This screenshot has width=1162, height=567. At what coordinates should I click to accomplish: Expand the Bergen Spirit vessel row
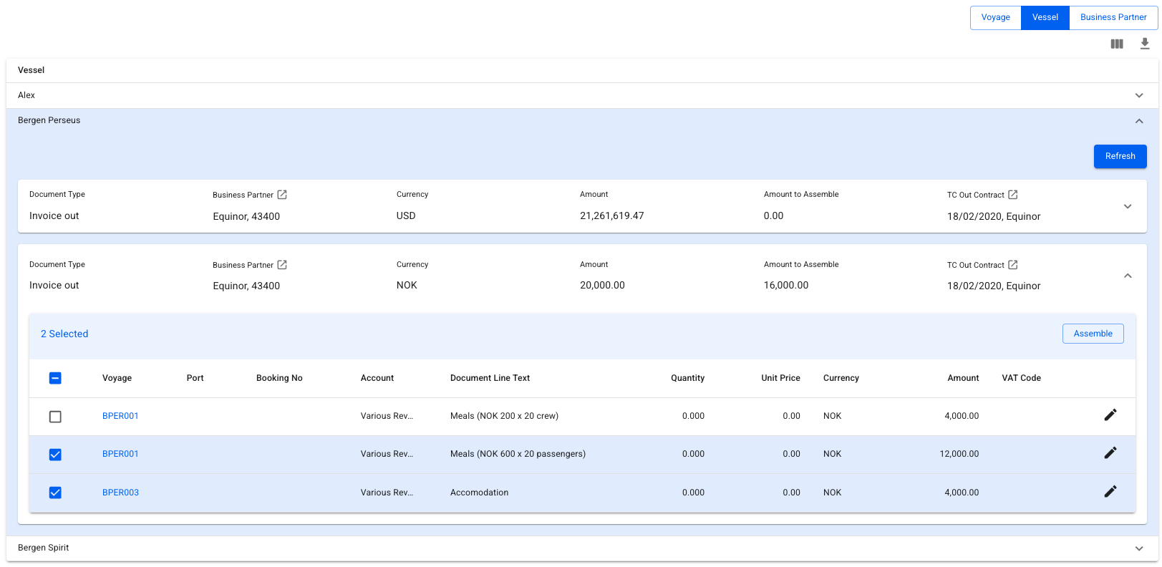pos(1138,548)
